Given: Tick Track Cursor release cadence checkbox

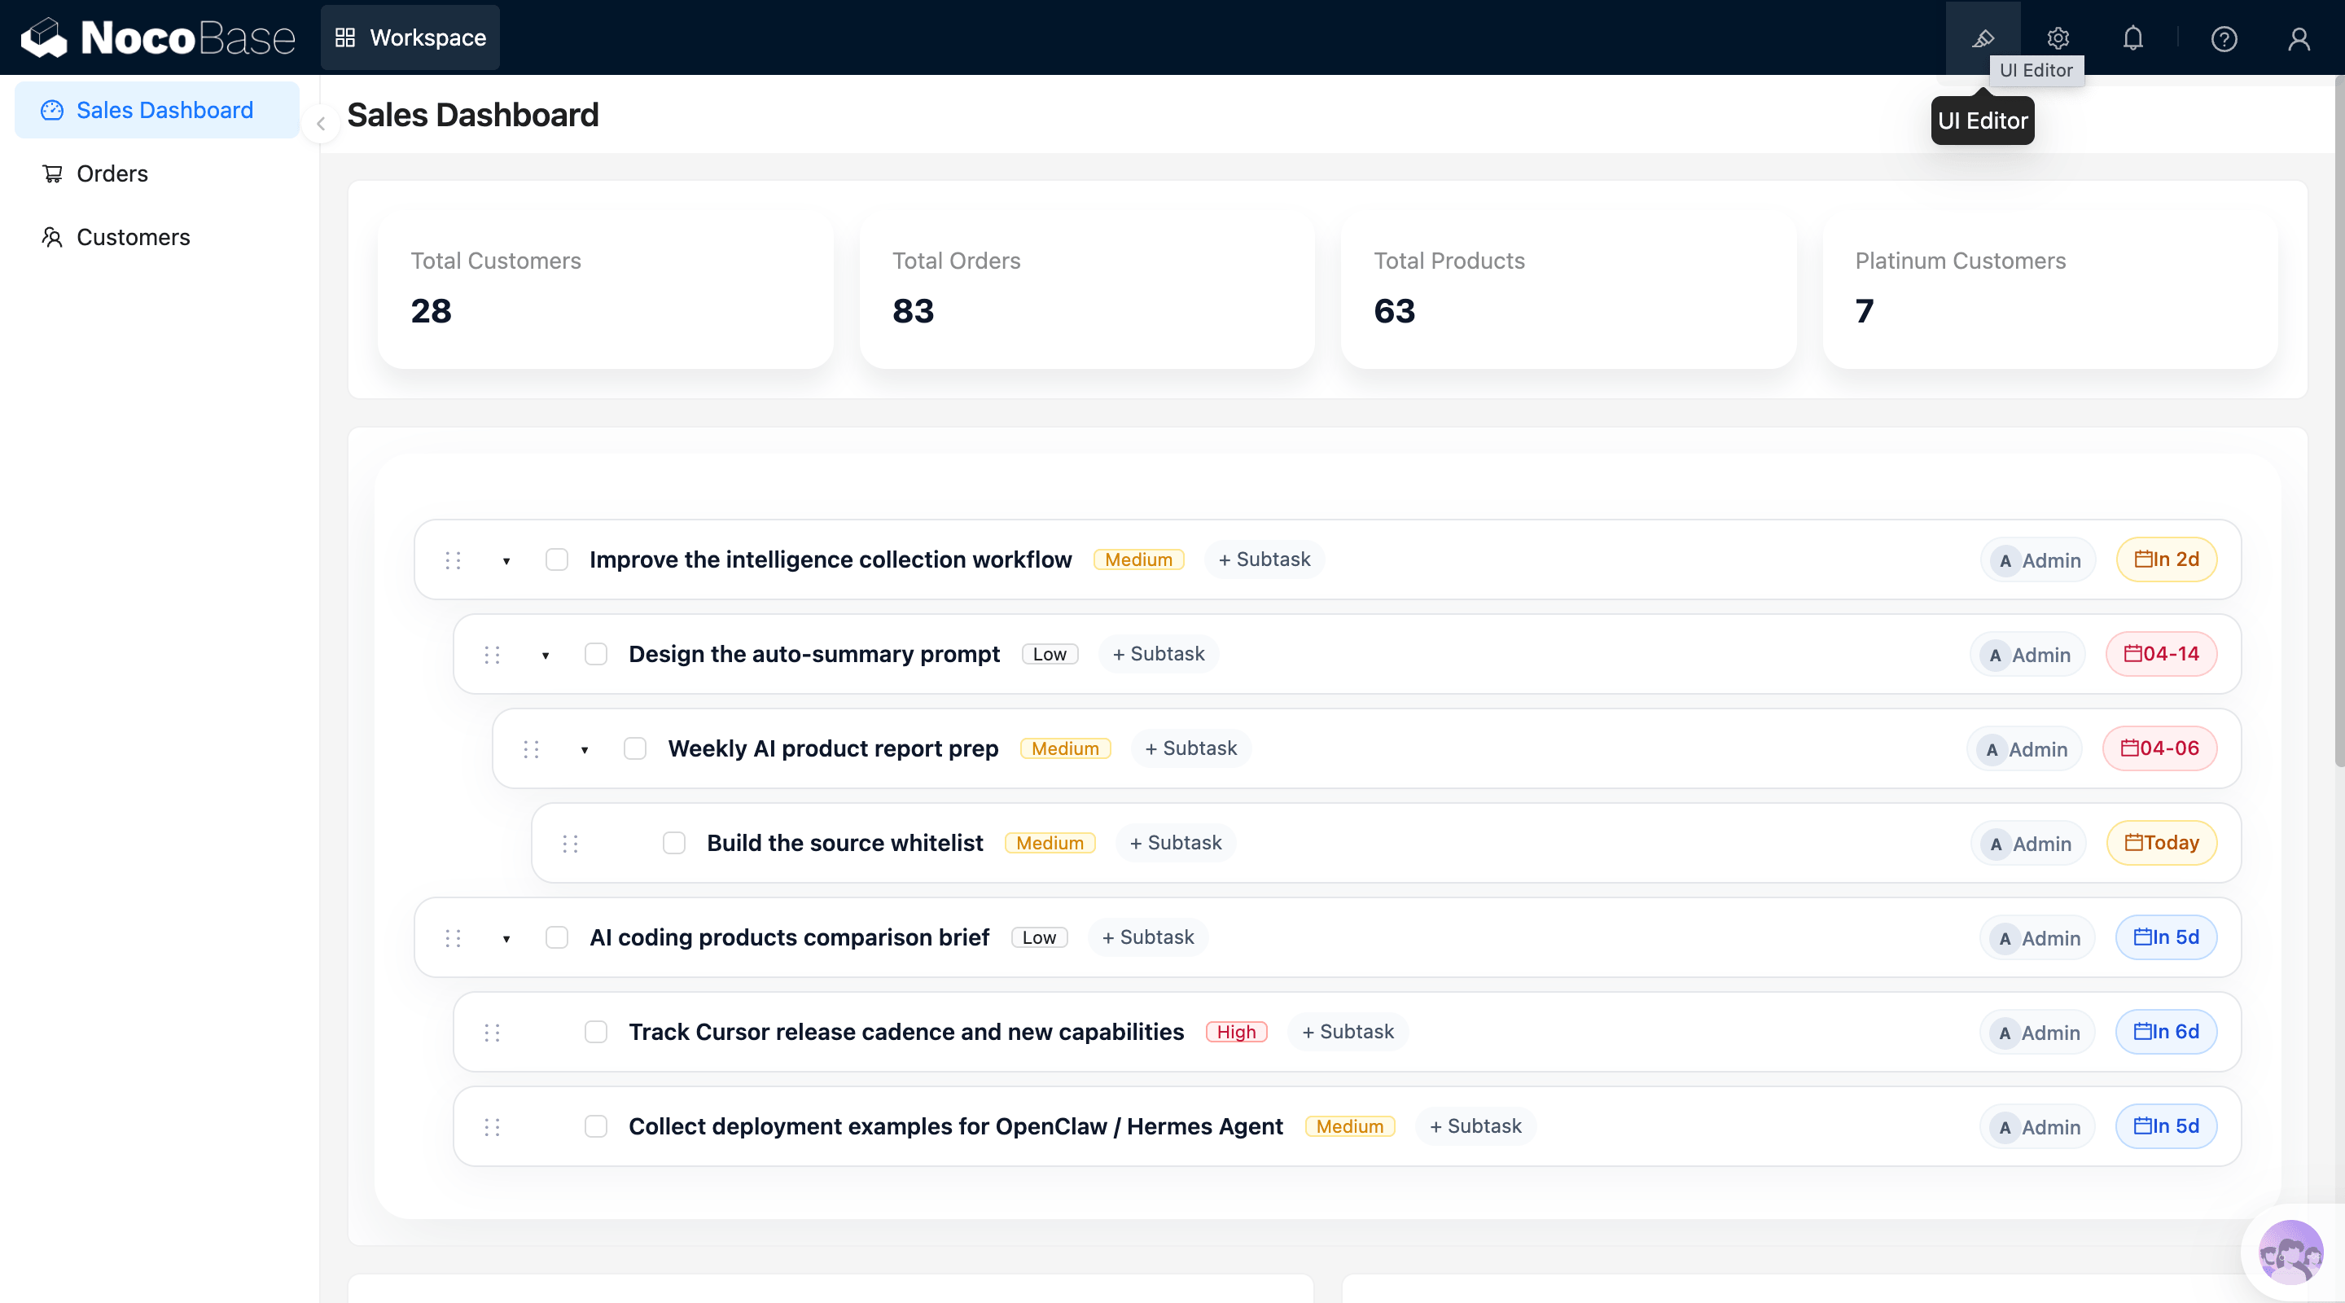Looking at the screenshot, I should click(595, 1032).
